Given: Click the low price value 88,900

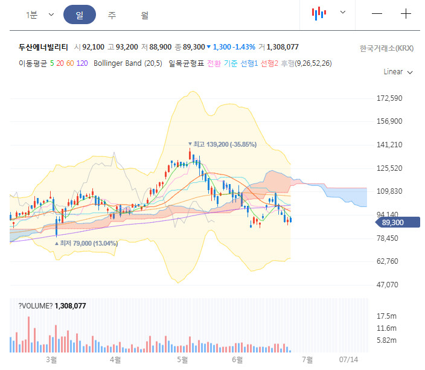Looking at the screenshot, I should click(160, 47).
